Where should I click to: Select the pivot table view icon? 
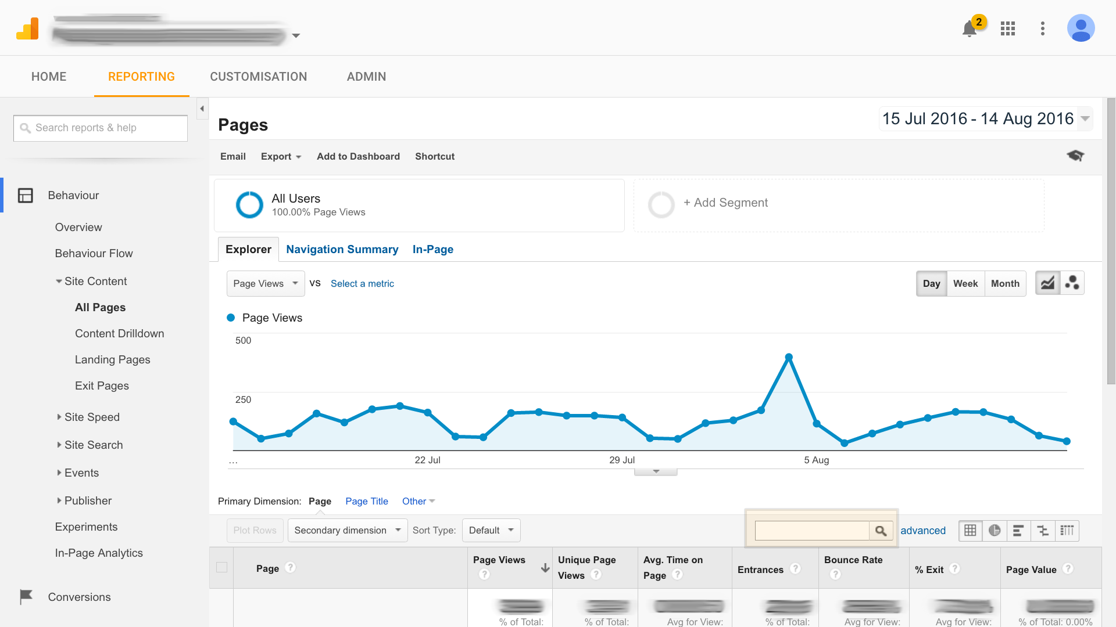[x=1067, y=531]
